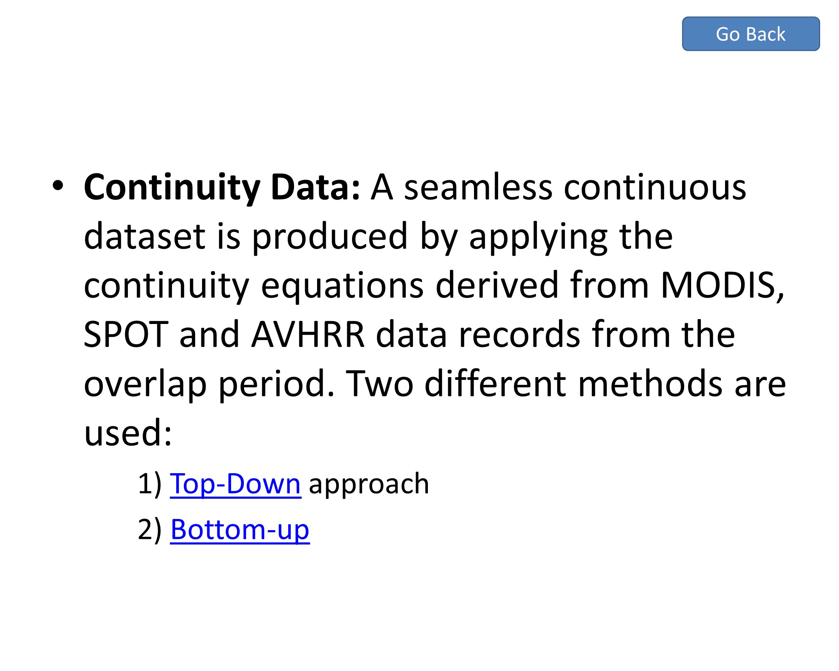This screenshot has height=671, width=839.
Task: Click the word approach after Top-Down
Action: (x=369, y=484)
